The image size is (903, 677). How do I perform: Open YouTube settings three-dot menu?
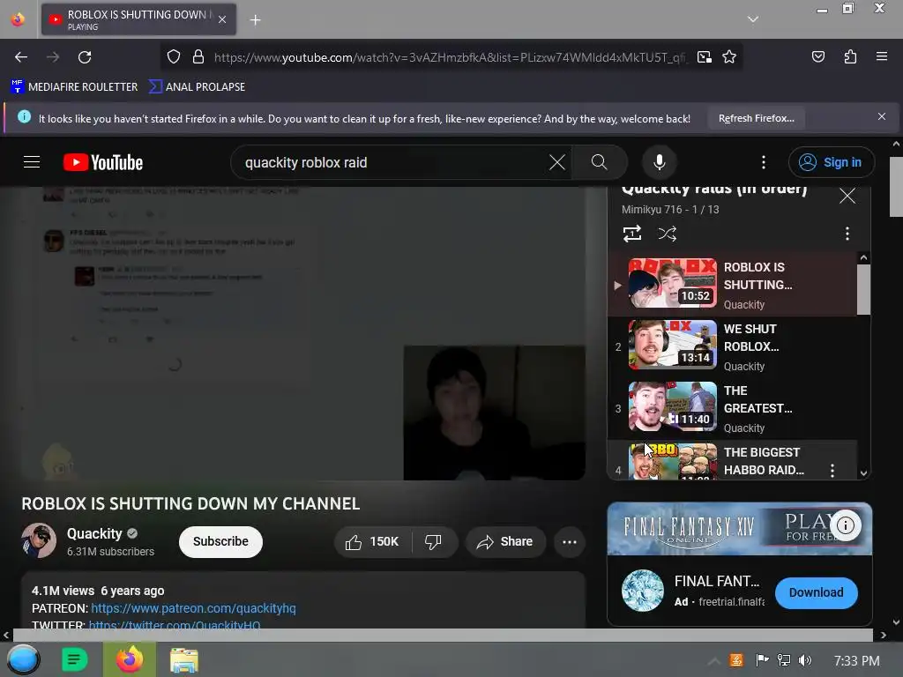tap(764, 162)
